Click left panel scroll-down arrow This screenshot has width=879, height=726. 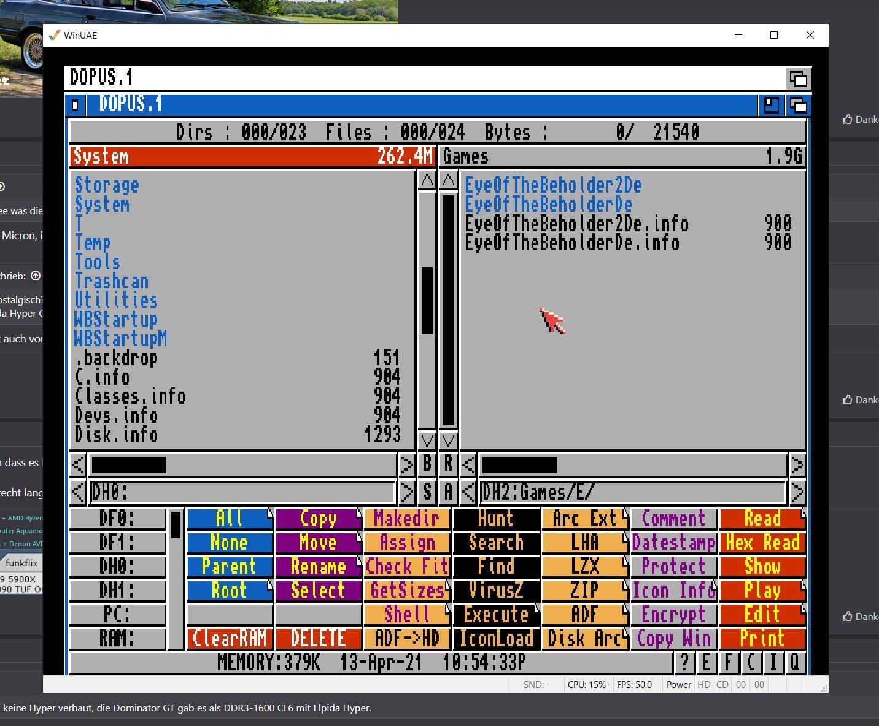[x=427, y=440]
